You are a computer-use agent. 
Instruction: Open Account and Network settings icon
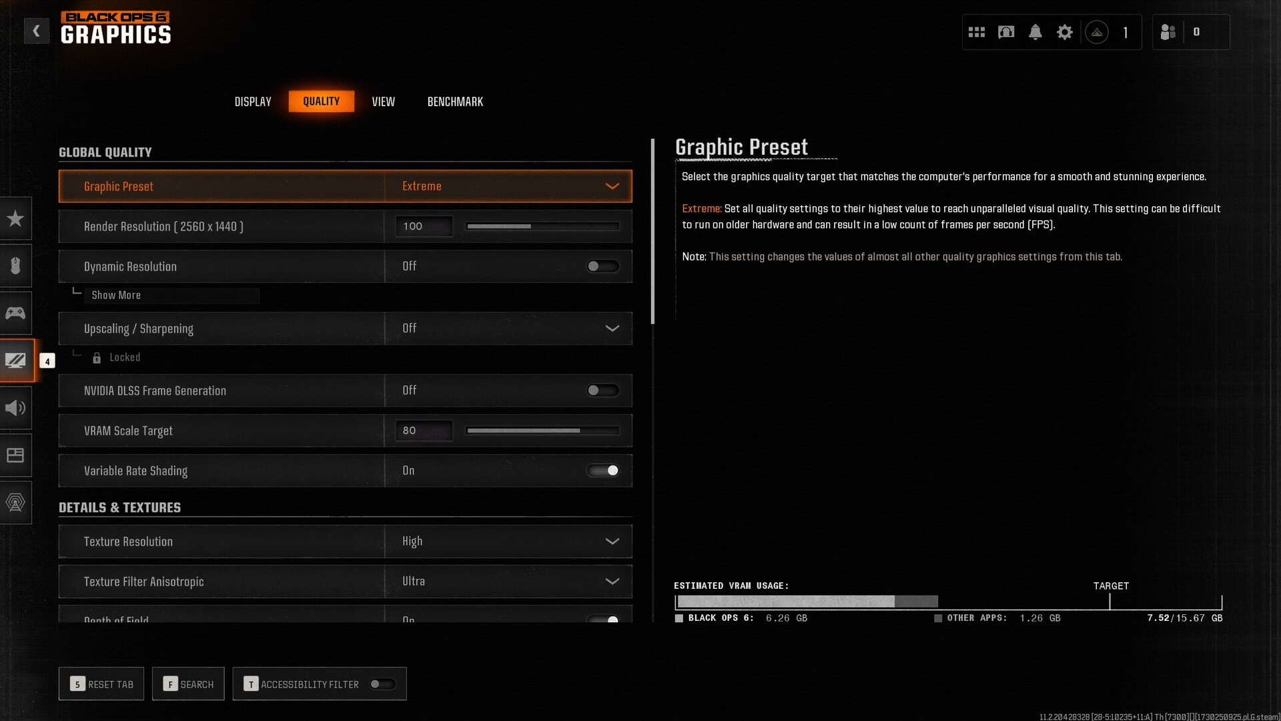[x=15, y=503]
